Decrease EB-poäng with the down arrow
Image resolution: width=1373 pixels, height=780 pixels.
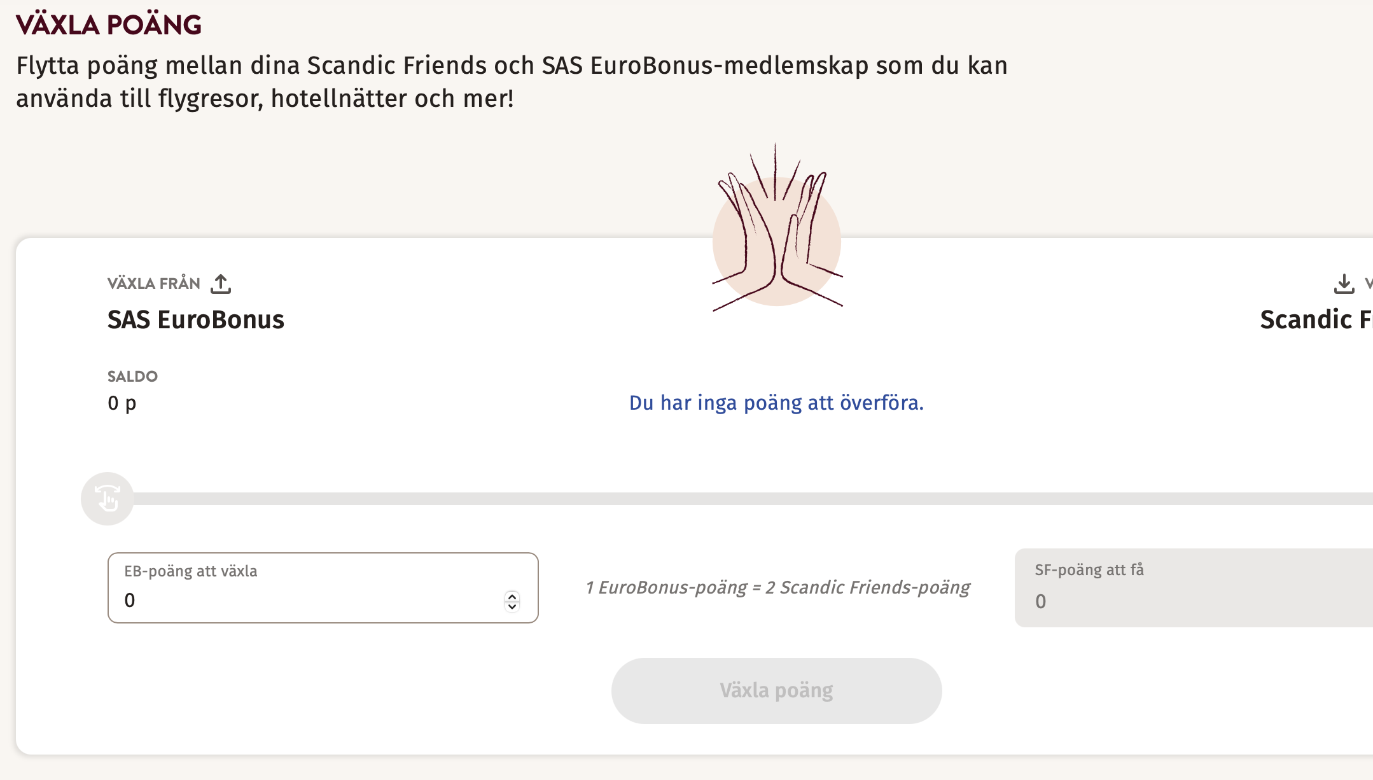pos(512,606)
